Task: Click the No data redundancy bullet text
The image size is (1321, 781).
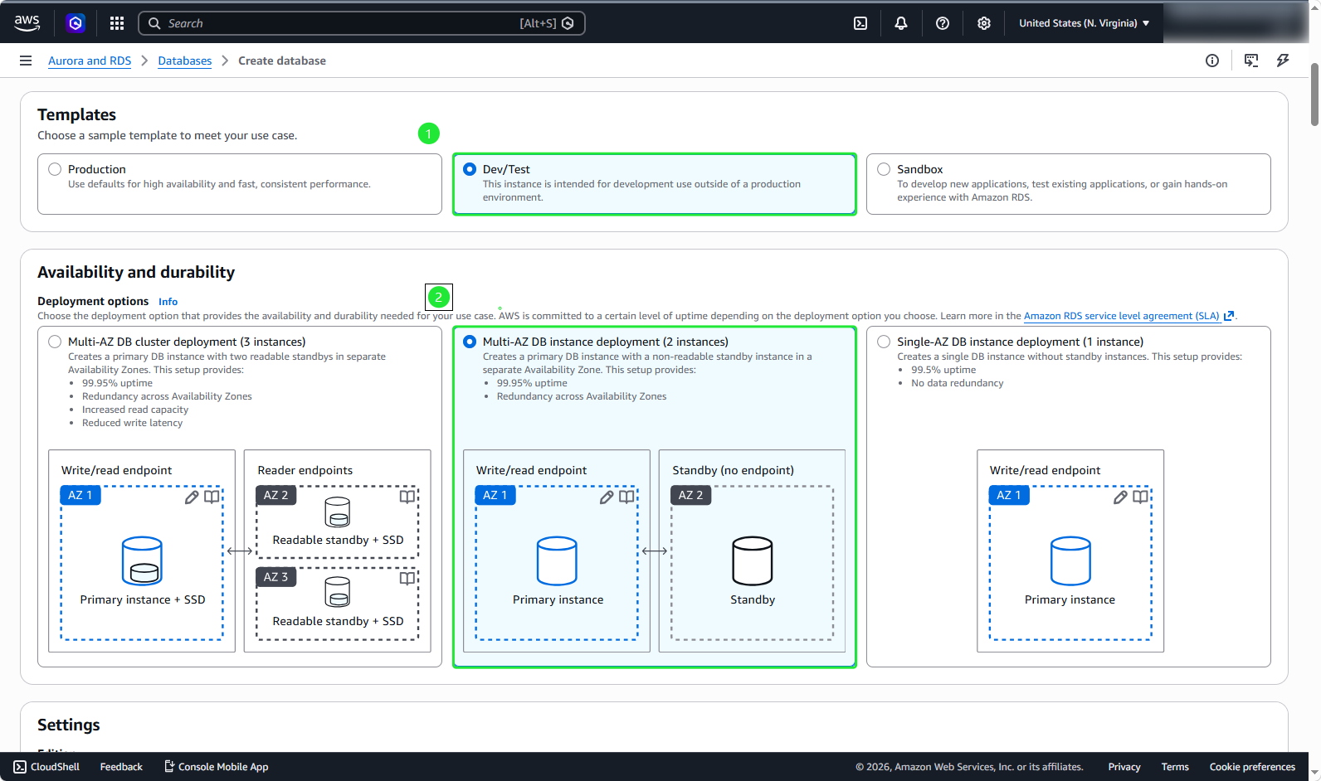Action: (x=958, y=383)
